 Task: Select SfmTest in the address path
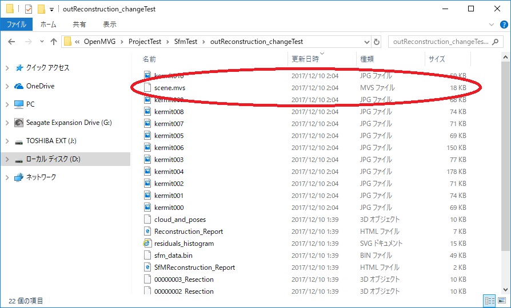[186, 42]
